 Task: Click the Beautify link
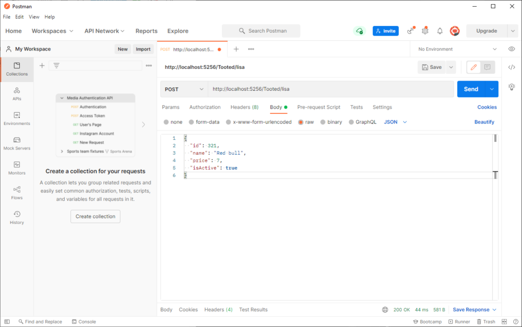click(x=484, y=122)
